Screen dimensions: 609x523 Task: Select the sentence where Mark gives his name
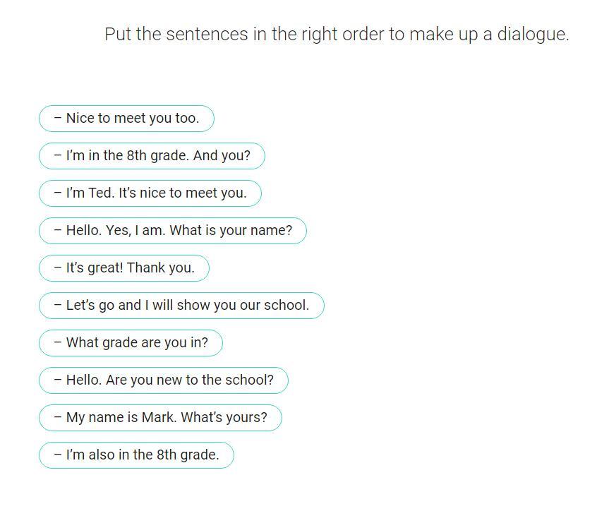160,418
